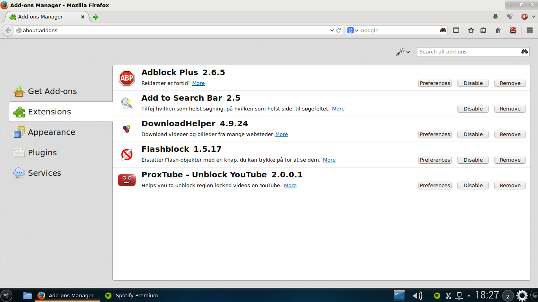
Task: Click the DownloadHelper toolbar icon
Action: tap(510, 17)
